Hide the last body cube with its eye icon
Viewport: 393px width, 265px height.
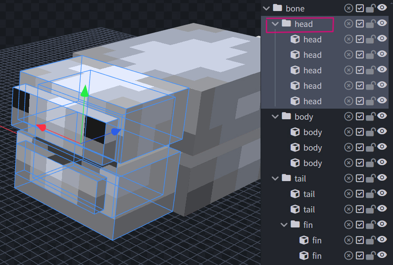click(382, 162)
